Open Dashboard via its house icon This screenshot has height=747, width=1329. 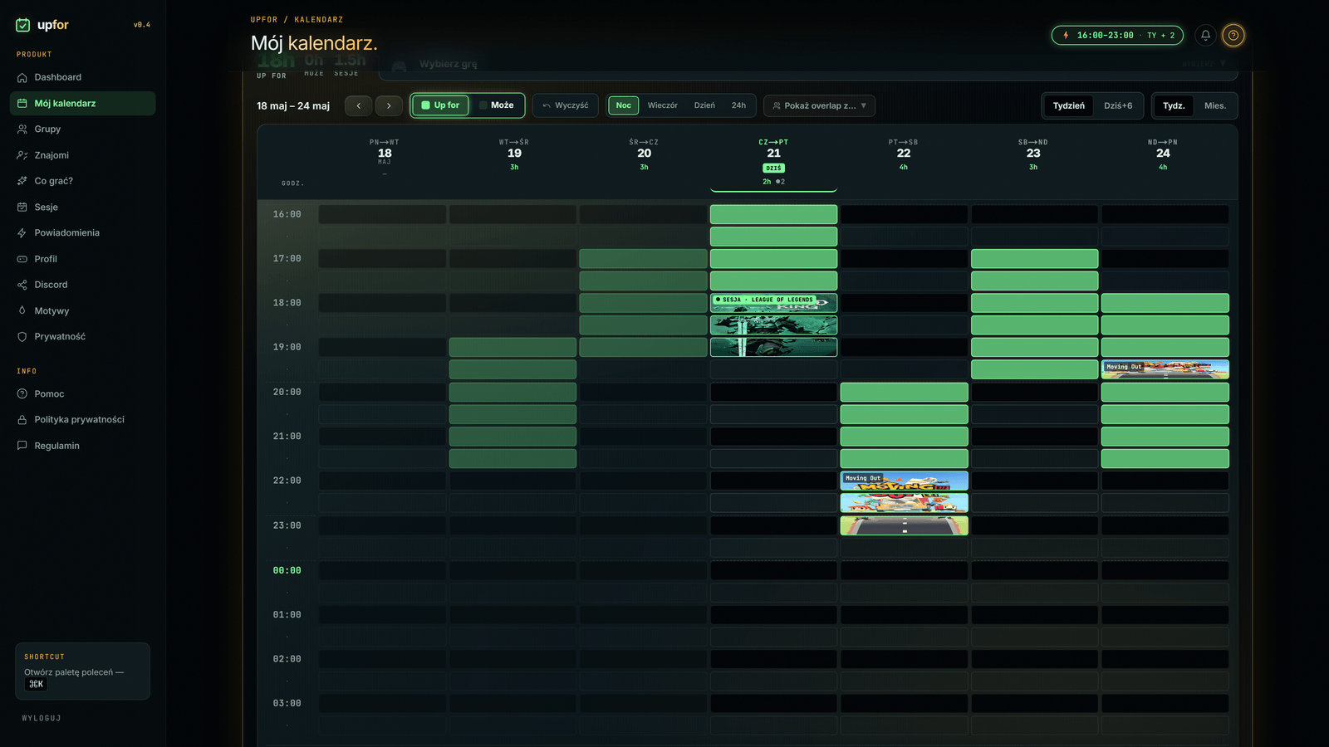pos(22,77)
